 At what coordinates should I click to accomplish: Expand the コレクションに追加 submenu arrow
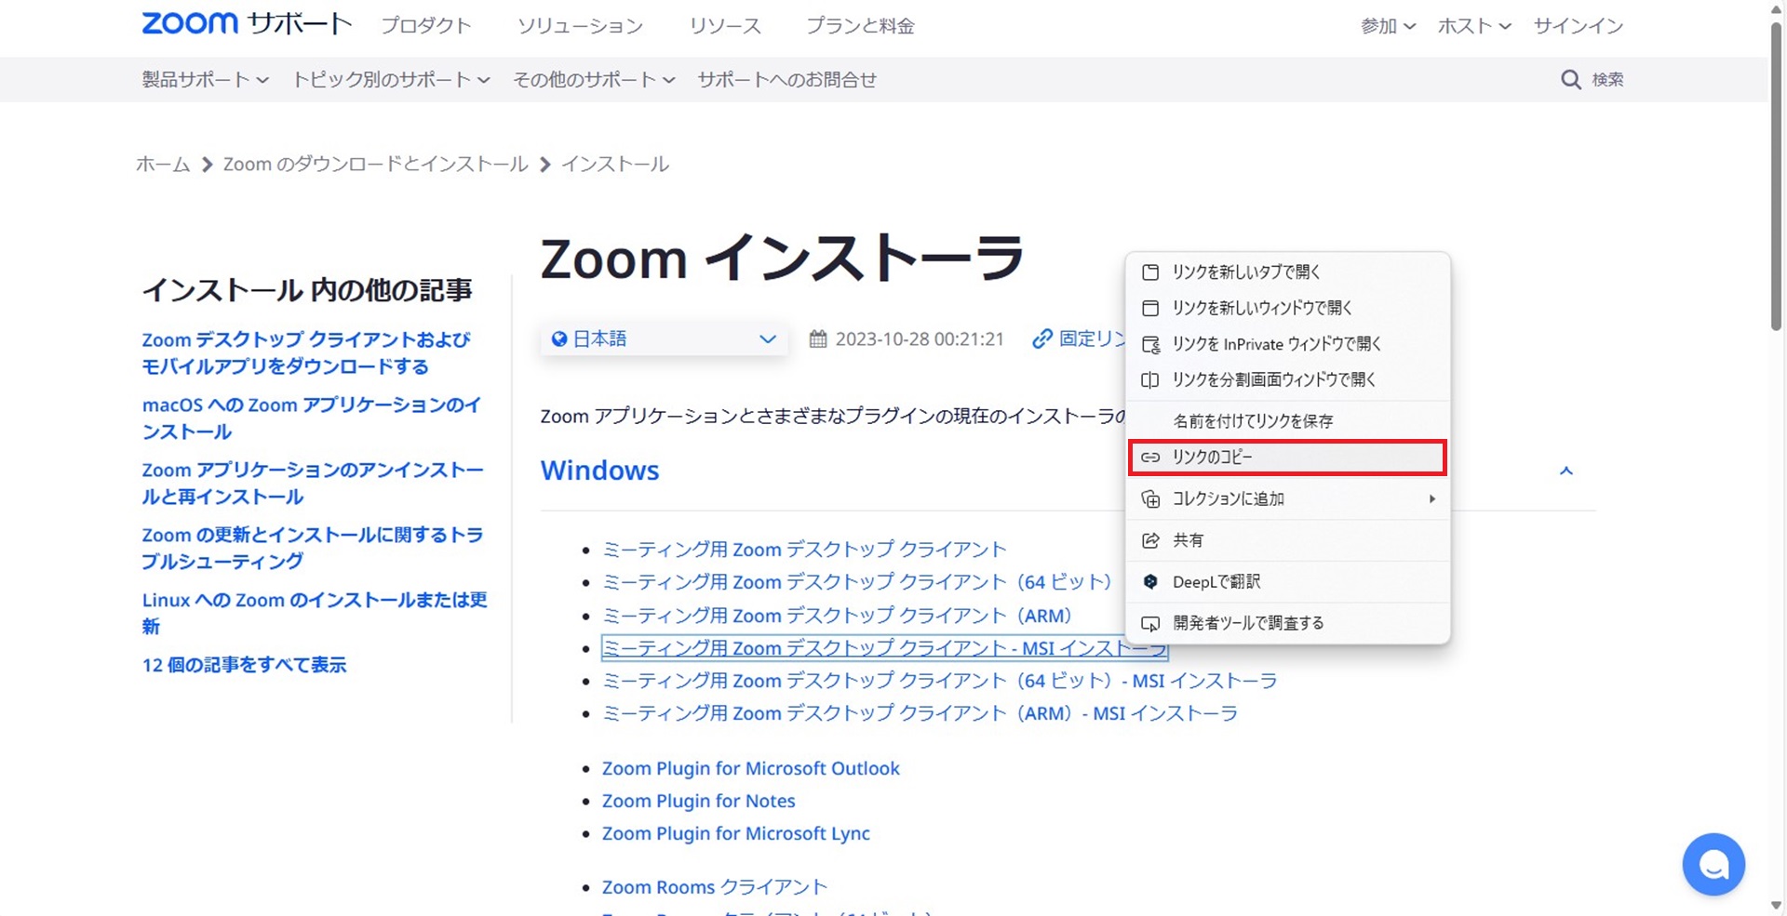tap(1432, 499)
